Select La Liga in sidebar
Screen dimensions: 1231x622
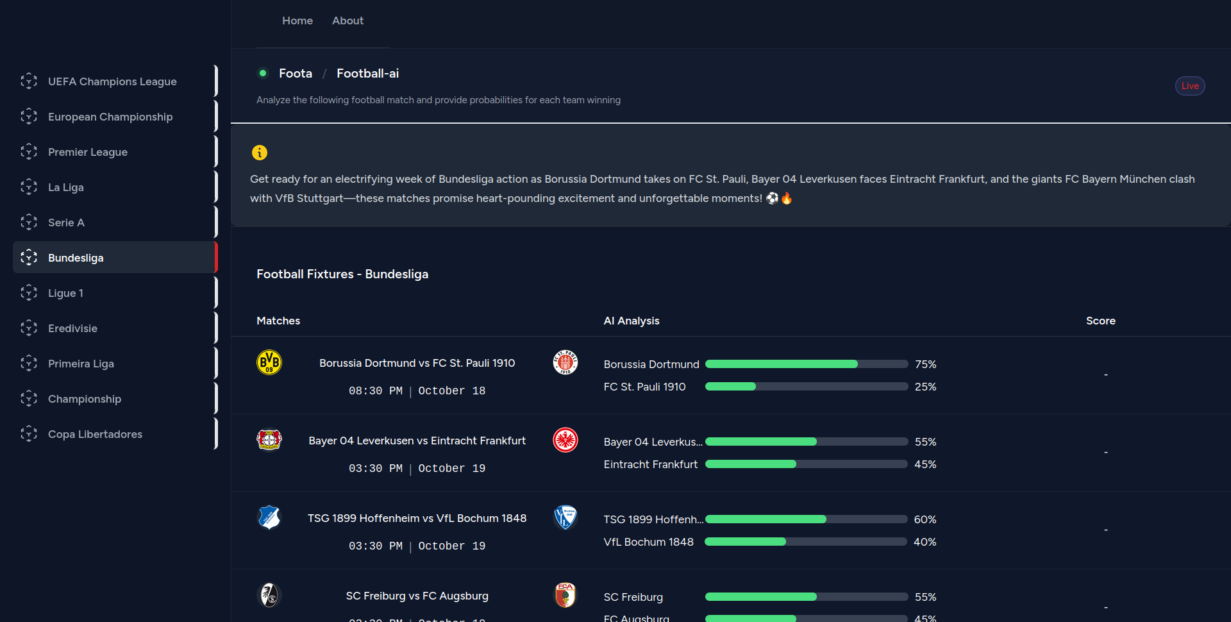115,187
